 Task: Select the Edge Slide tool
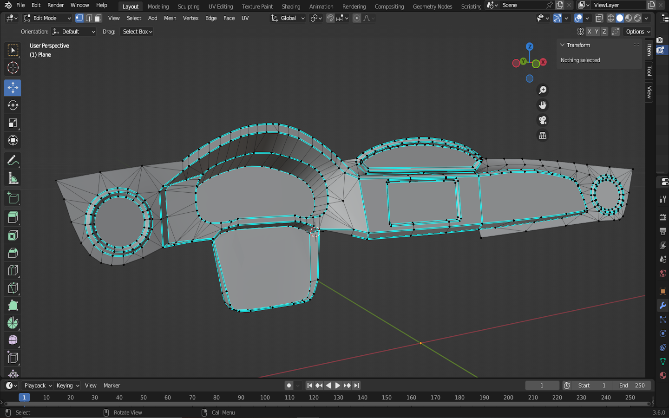(x=13, y=358)
